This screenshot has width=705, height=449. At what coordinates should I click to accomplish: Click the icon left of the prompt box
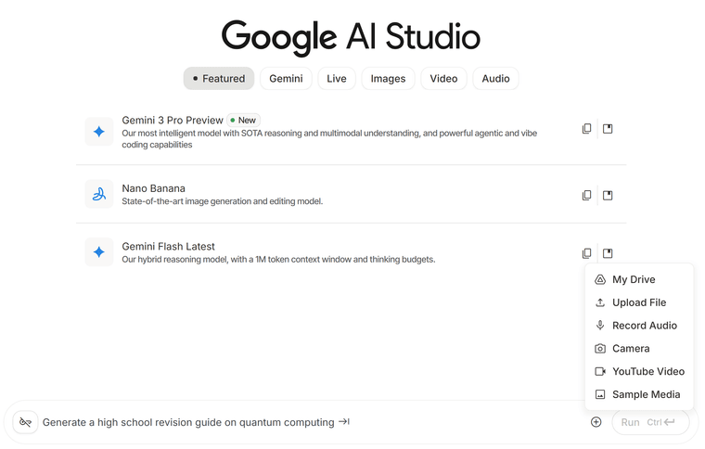click(25, 422)
